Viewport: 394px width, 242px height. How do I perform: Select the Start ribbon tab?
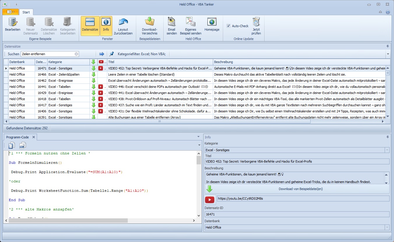(26, 12)
